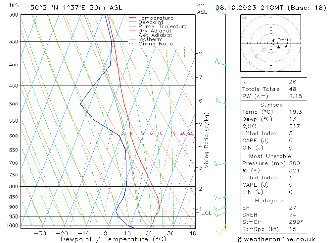Click the blue Dewpoint line swatch in legend
The image size is (331, 243).
click(132, 22)
